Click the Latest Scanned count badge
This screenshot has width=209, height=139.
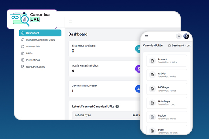click(x=117, y=107)
